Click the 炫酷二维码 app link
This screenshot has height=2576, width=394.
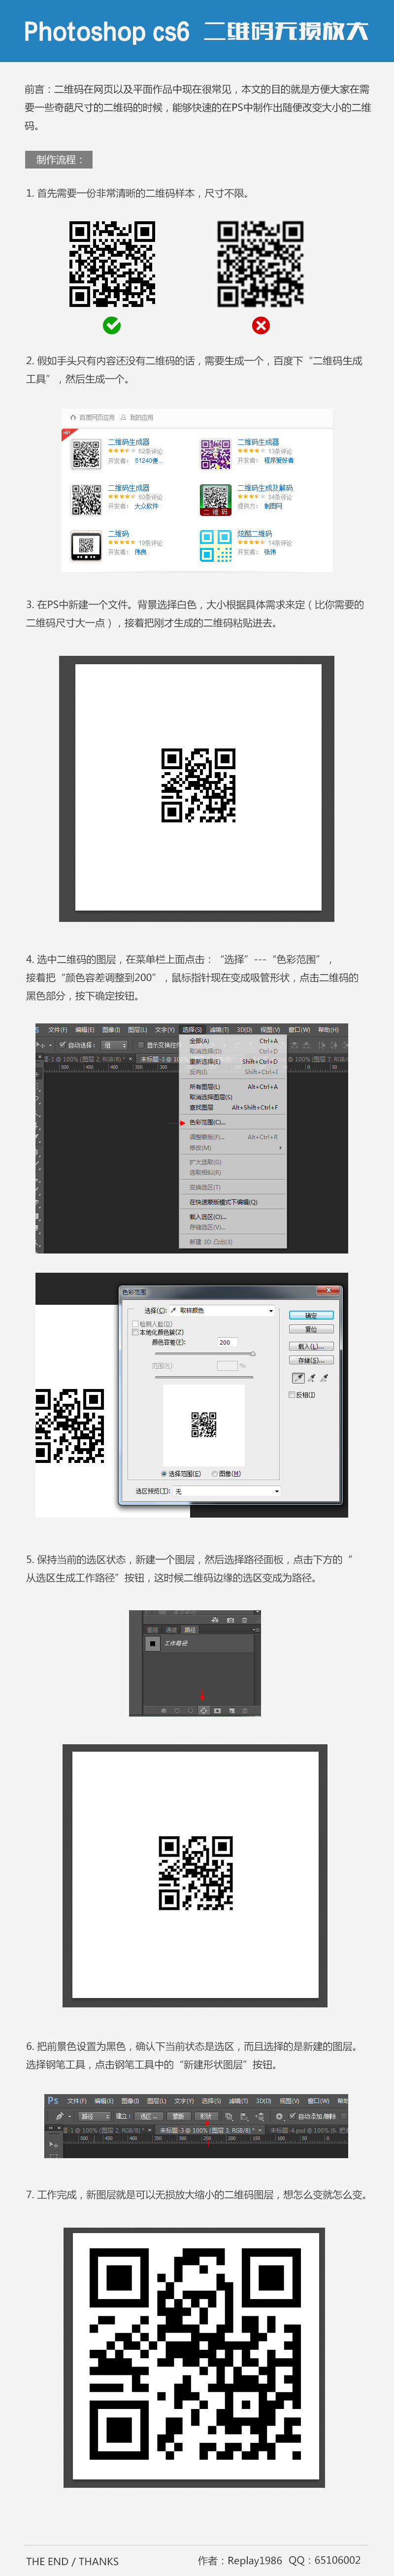pos(255,534)
